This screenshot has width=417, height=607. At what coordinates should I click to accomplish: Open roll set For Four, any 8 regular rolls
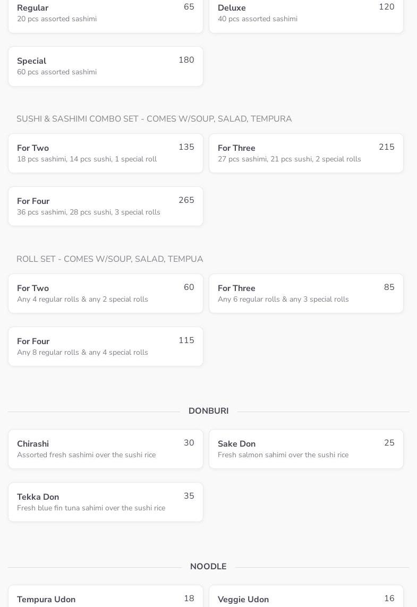click(105, 347)
